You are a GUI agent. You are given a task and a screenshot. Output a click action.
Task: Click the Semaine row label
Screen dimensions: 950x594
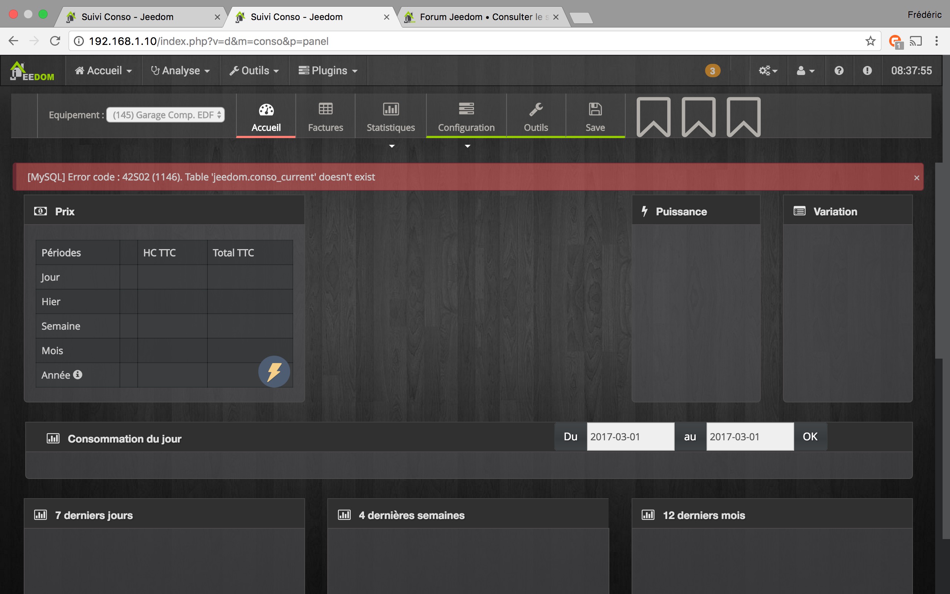[61, 326]
